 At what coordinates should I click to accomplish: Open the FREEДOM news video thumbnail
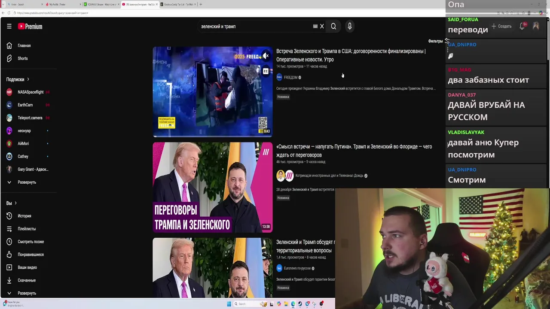click(213, 92)
